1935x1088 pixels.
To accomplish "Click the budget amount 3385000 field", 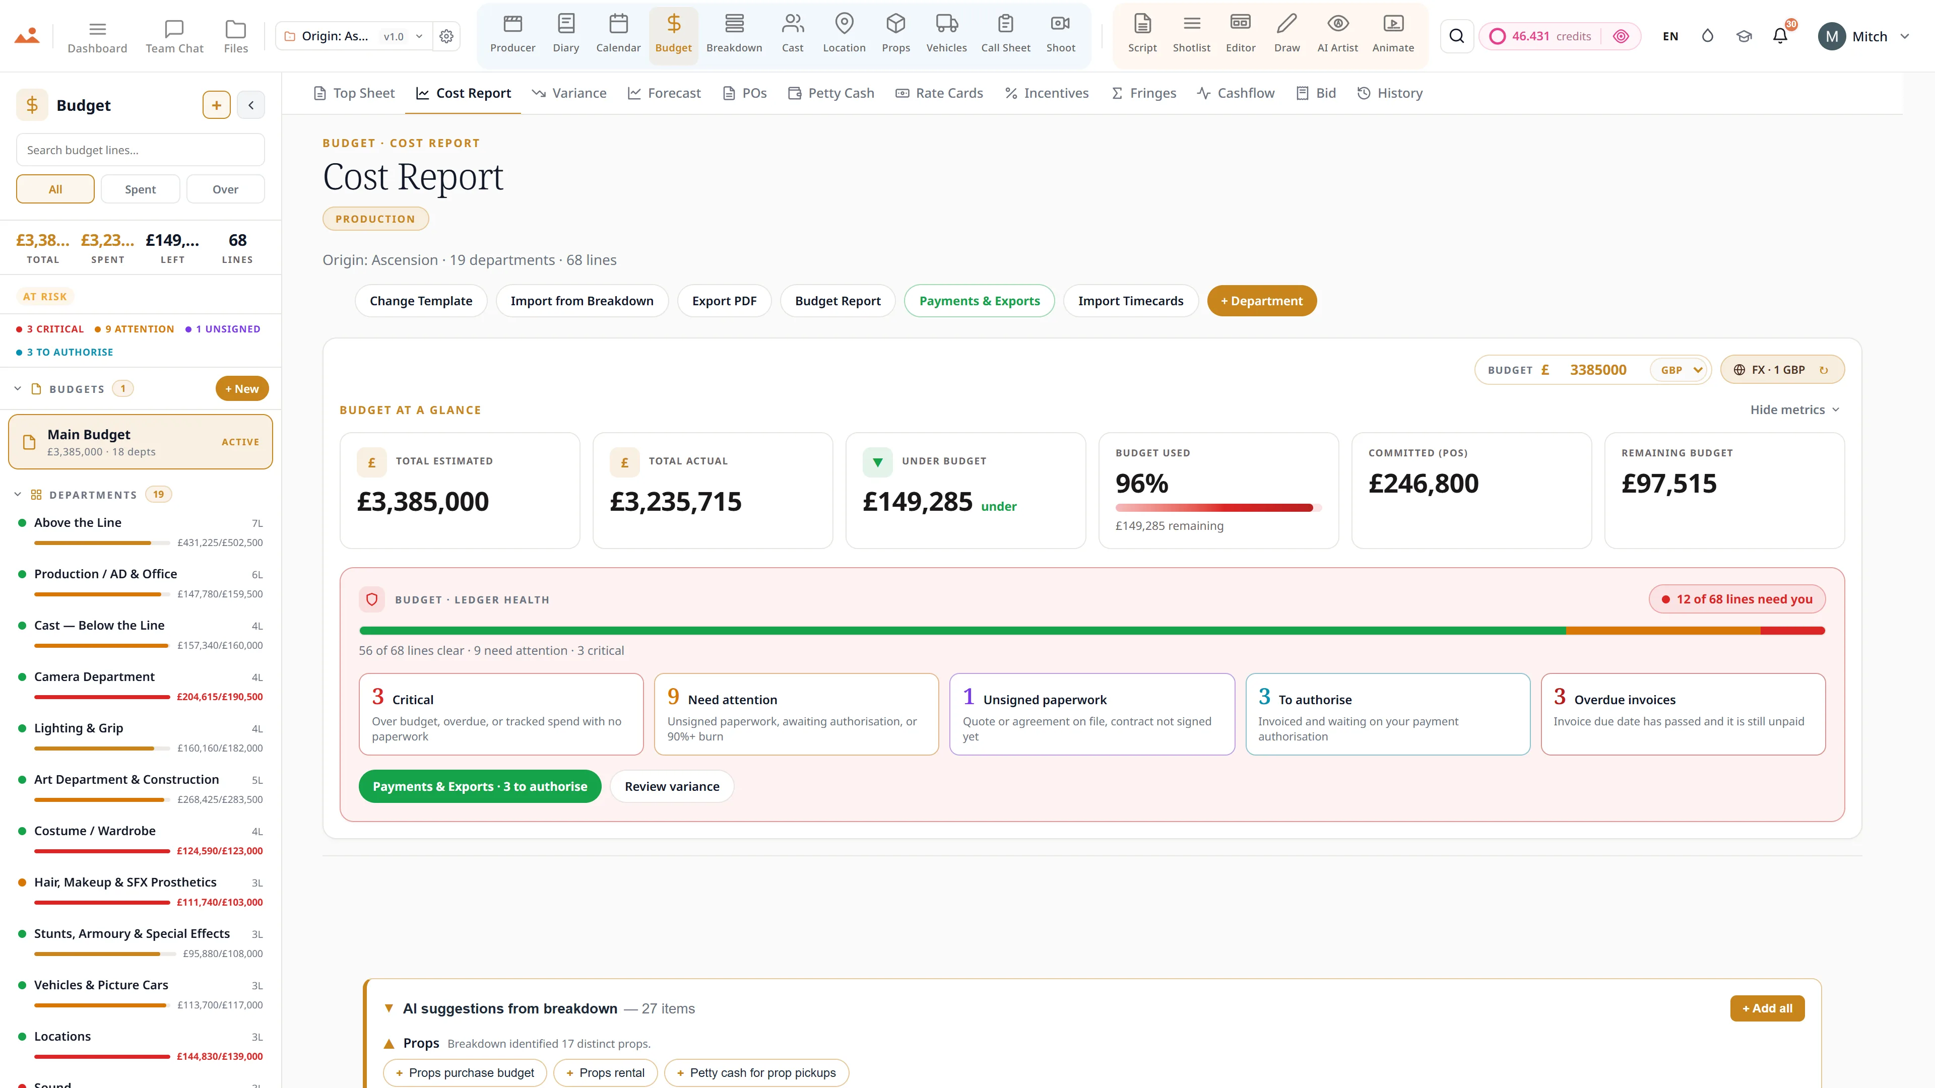I will click(x=1598, y=370).
